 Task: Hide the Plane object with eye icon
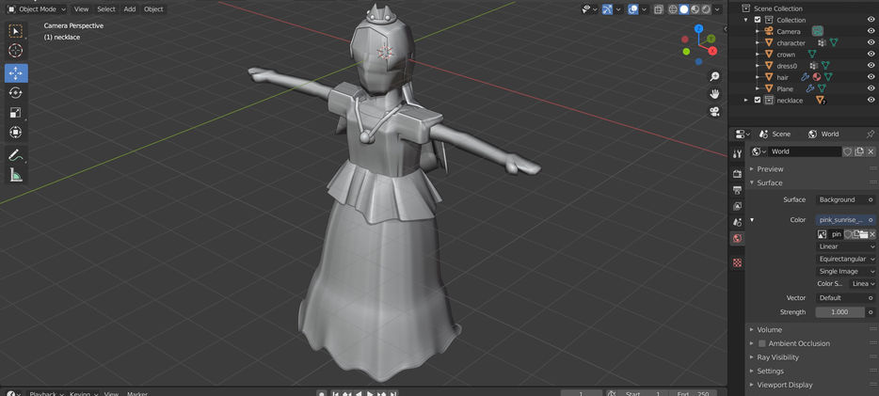[x=871, y=88]
